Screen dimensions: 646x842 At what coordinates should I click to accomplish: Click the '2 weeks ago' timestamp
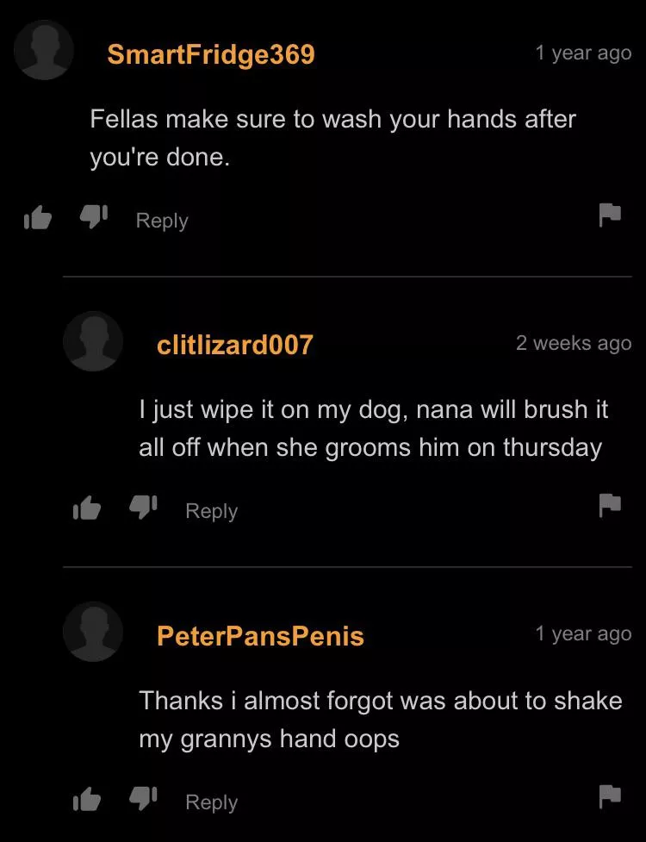pyautogui.click(x=574, y=344)
